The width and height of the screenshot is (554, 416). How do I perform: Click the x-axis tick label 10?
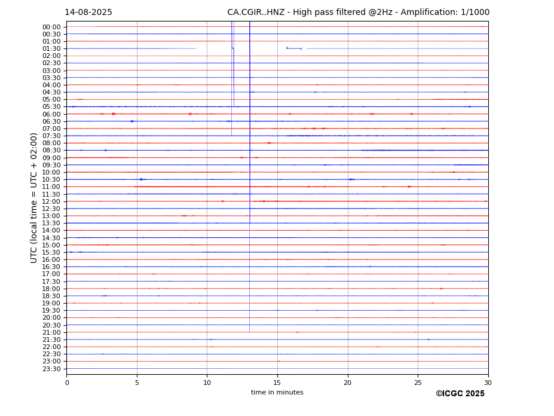tap(207, 383)
